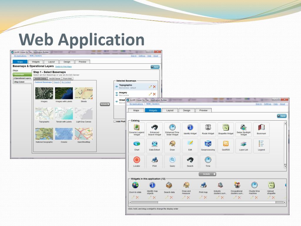Choose the Terrain with Labels thumbnail
The width and height of the screenshot is (301, 226).
click(64, 114)
